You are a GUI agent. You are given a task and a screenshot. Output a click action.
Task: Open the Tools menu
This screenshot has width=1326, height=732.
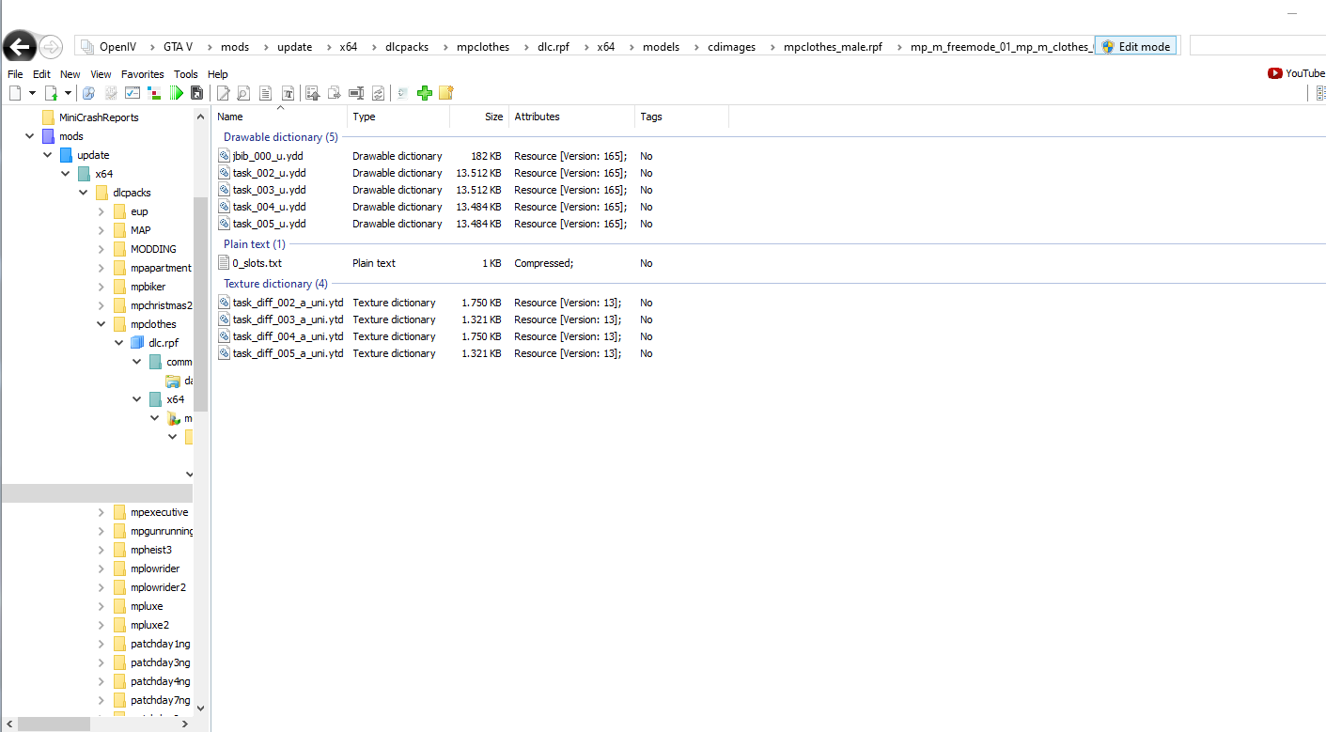(x=185, y=74)
